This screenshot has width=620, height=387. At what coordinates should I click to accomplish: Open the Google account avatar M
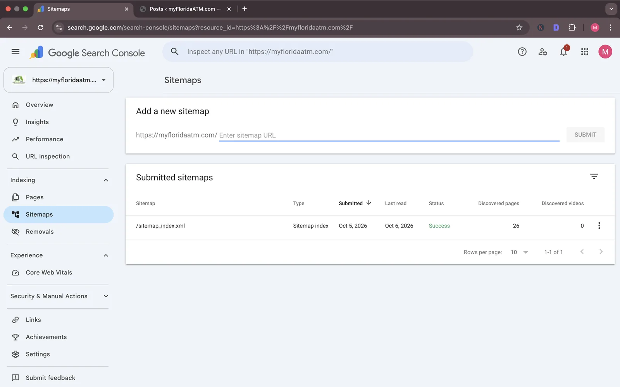605,51
